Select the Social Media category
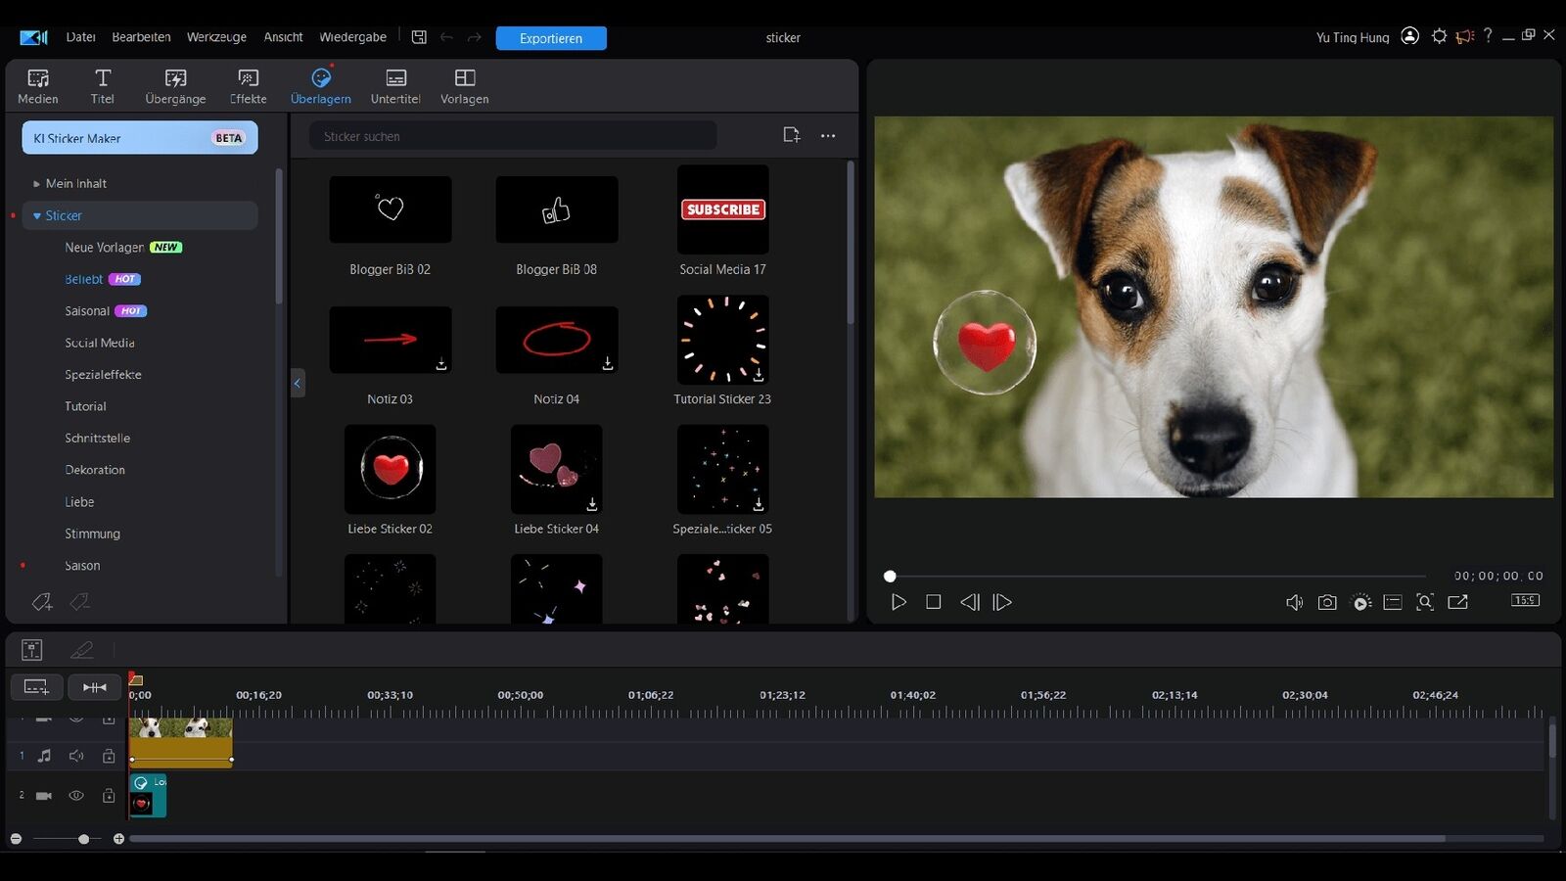Screen dimensions: 1566x881 [x=100, y=343]
